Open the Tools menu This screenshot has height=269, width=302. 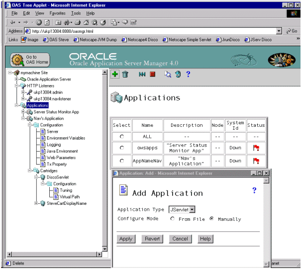pyautogui.click(x=76, y=13)
